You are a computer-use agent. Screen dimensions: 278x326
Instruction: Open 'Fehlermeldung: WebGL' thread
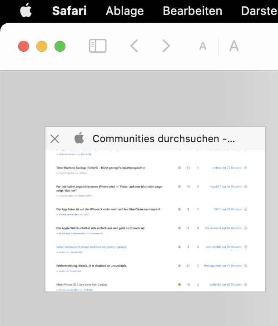[x=91, y=266]
